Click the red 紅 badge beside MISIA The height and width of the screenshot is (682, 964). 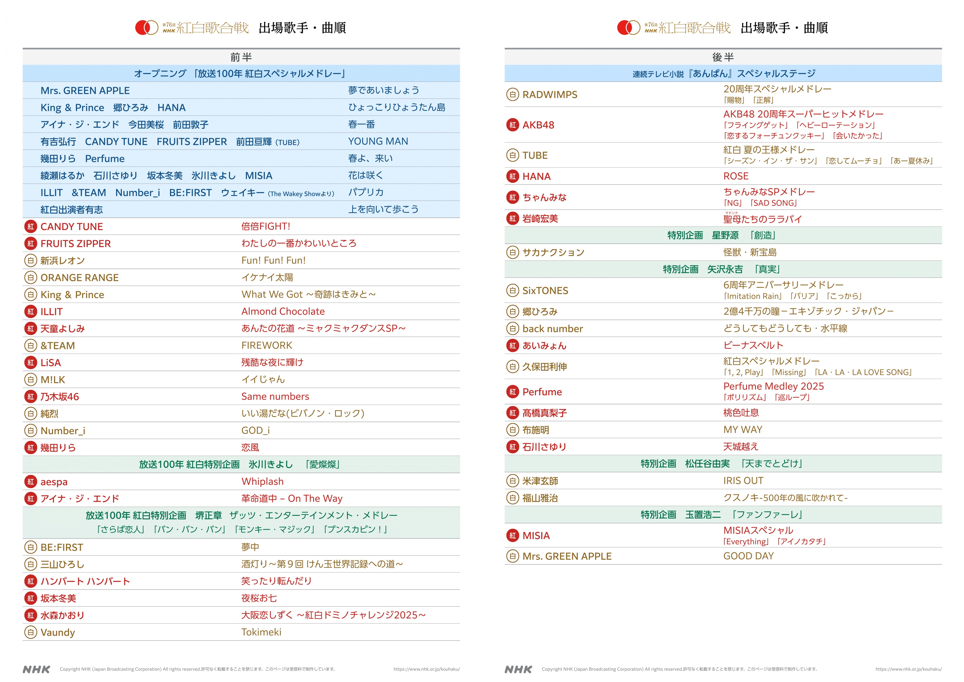click(x=512, y=535)
